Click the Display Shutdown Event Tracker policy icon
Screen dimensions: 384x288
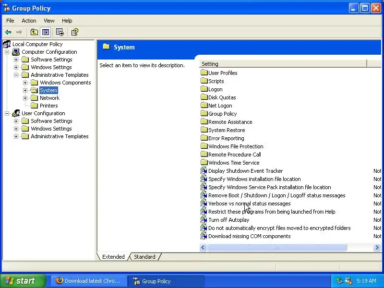(204, 171)
